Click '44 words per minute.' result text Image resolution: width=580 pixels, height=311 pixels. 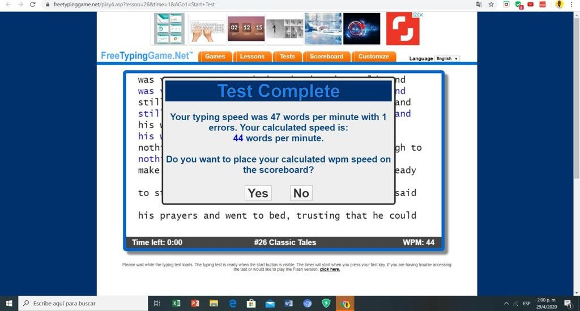pyautogui.click(x=278, y=138)
